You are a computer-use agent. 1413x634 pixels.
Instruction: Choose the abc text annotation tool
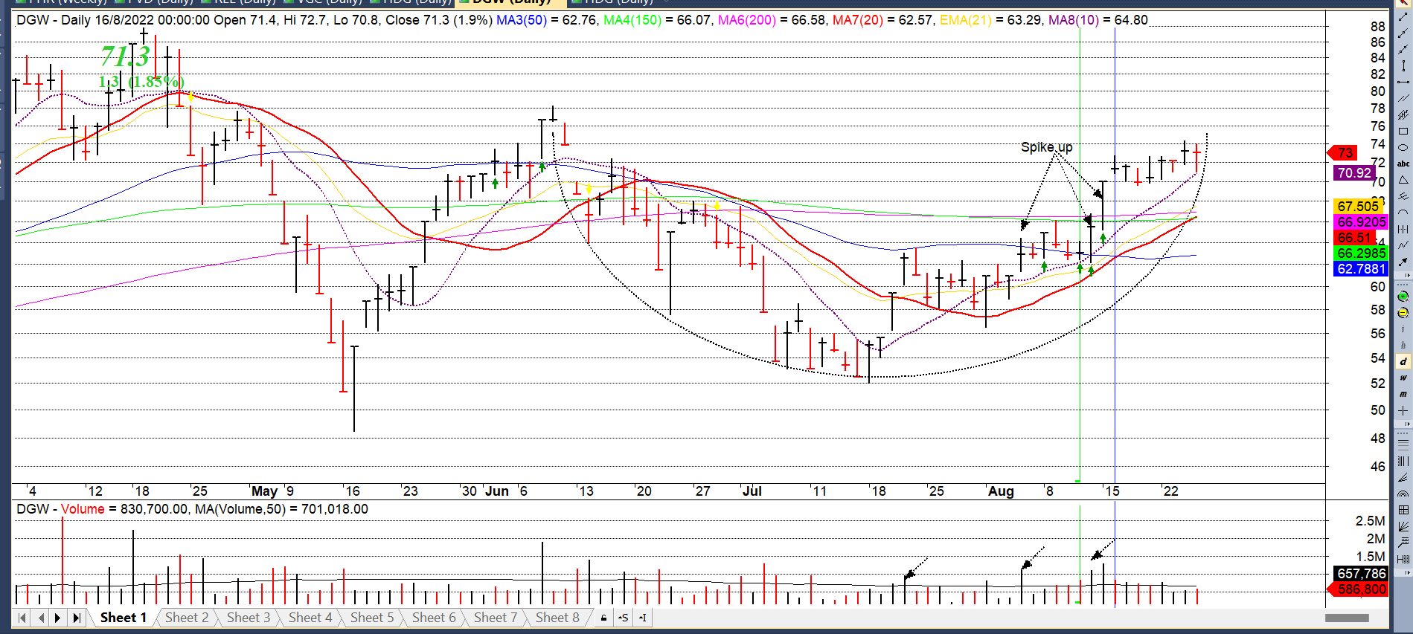[1403, 164]
